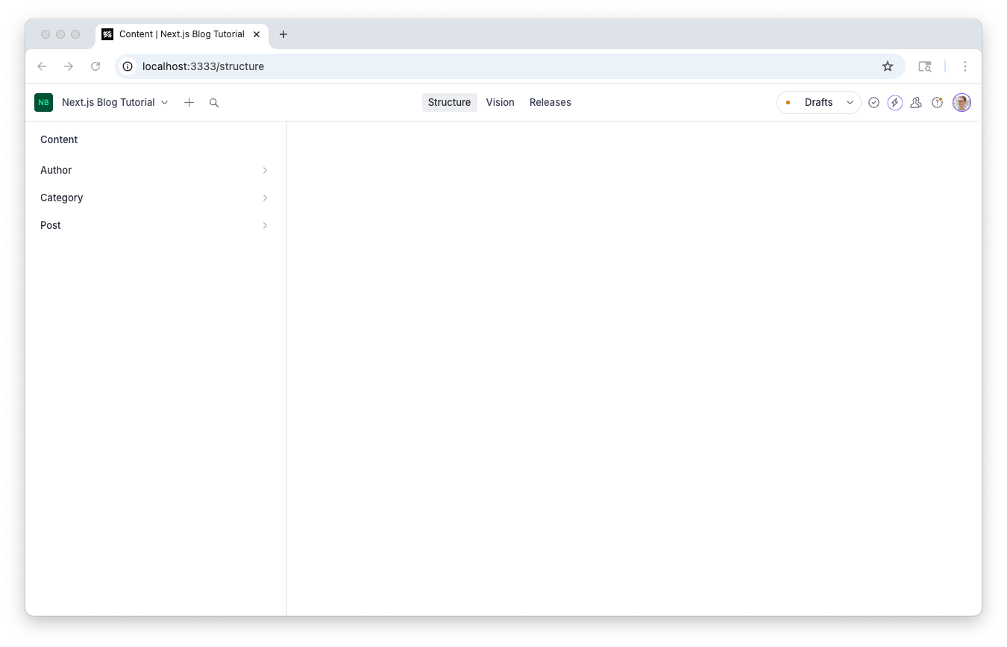This screenshot has width=1007, height=647.
Task: Open your profile avatar
Action: coord(961,102)
